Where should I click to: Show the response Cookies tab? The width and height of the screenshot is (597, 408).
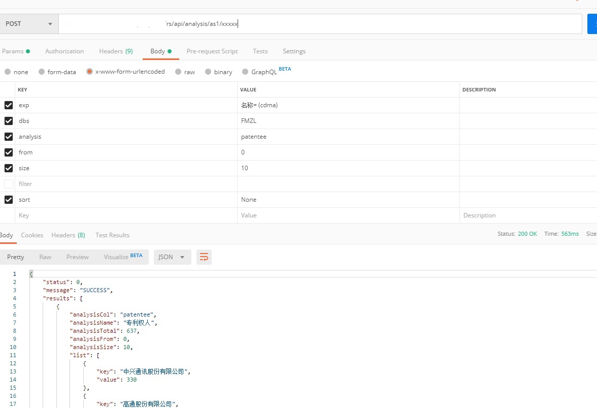[32, 235]
